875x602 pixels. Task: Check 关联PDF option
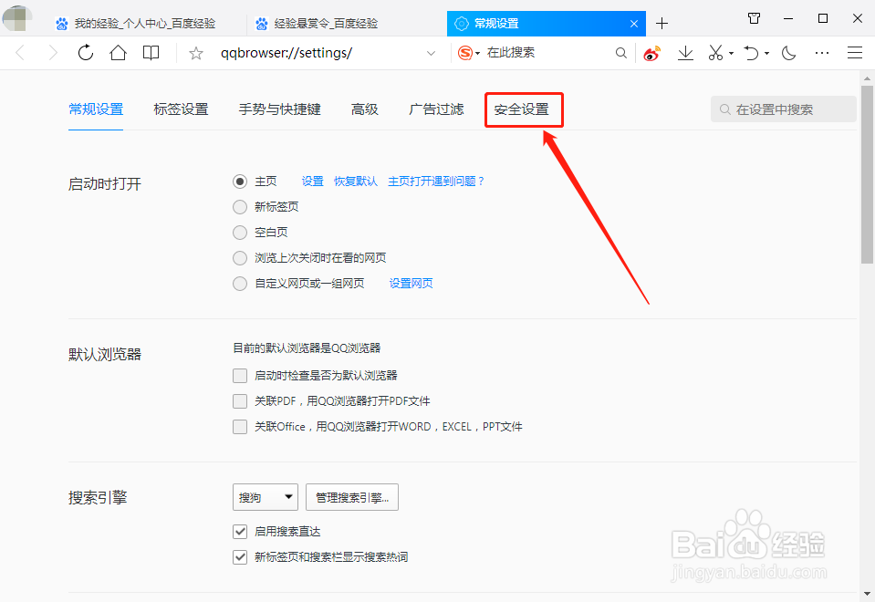[240, 401]
